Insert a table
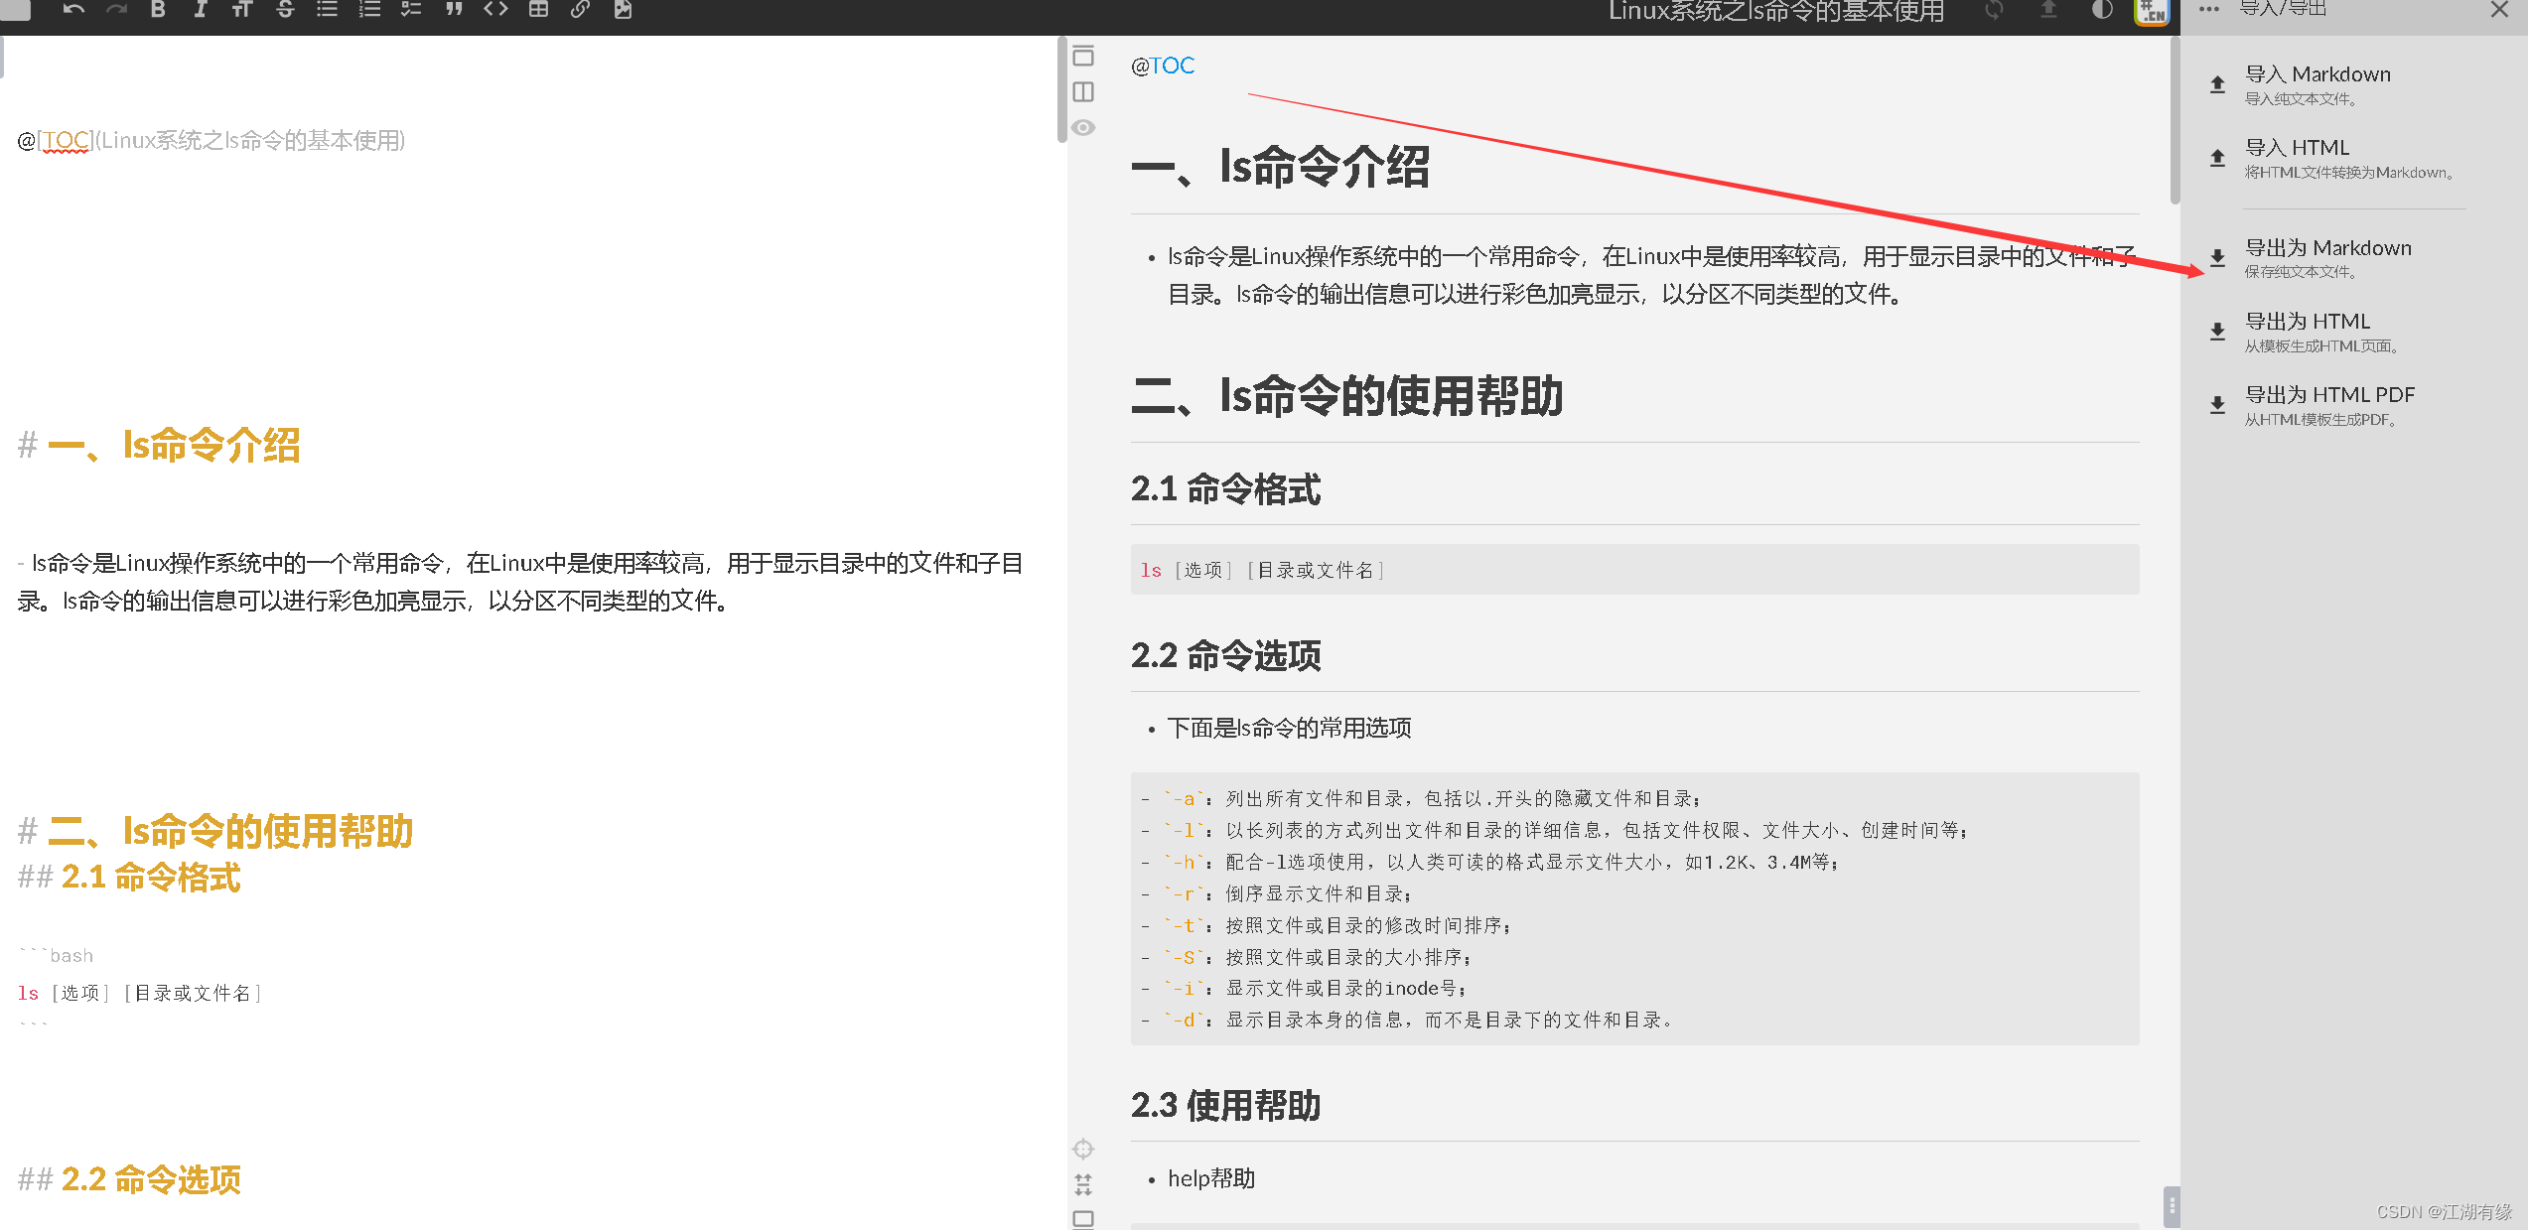The image size is (2528, 1230). tap(538, 9)
